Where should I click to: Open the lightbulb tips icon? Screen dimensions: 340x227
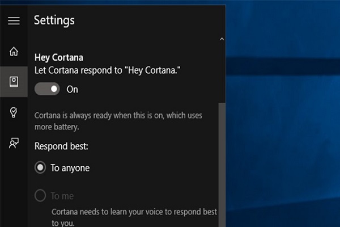click(14, 112)
